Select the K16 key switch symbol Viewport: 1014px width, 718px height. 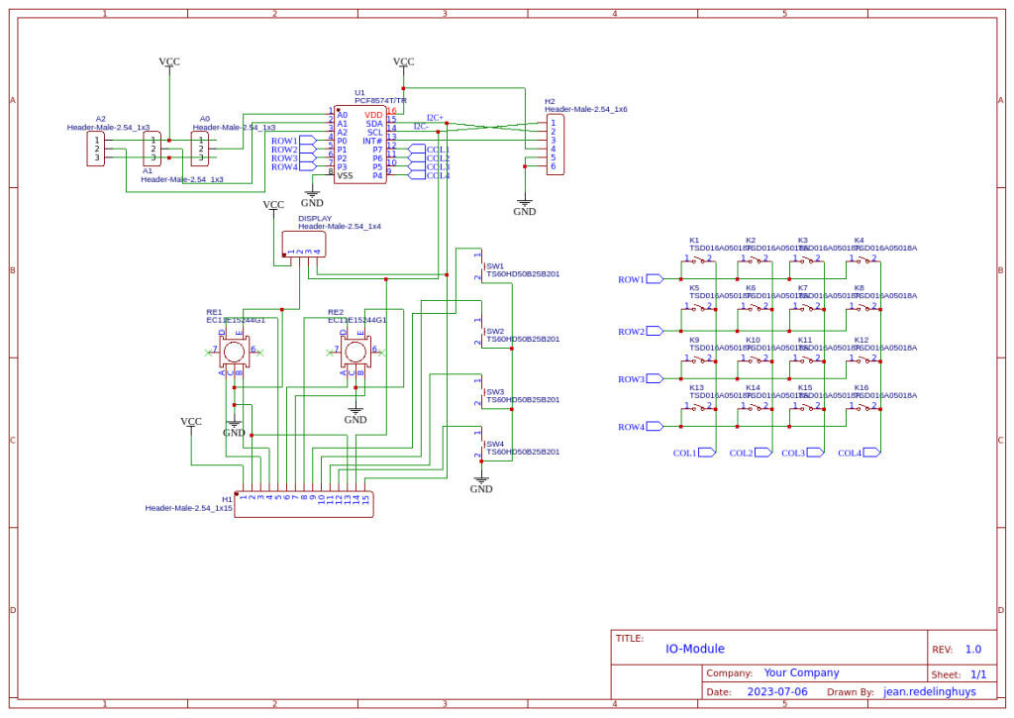[862, 407]
